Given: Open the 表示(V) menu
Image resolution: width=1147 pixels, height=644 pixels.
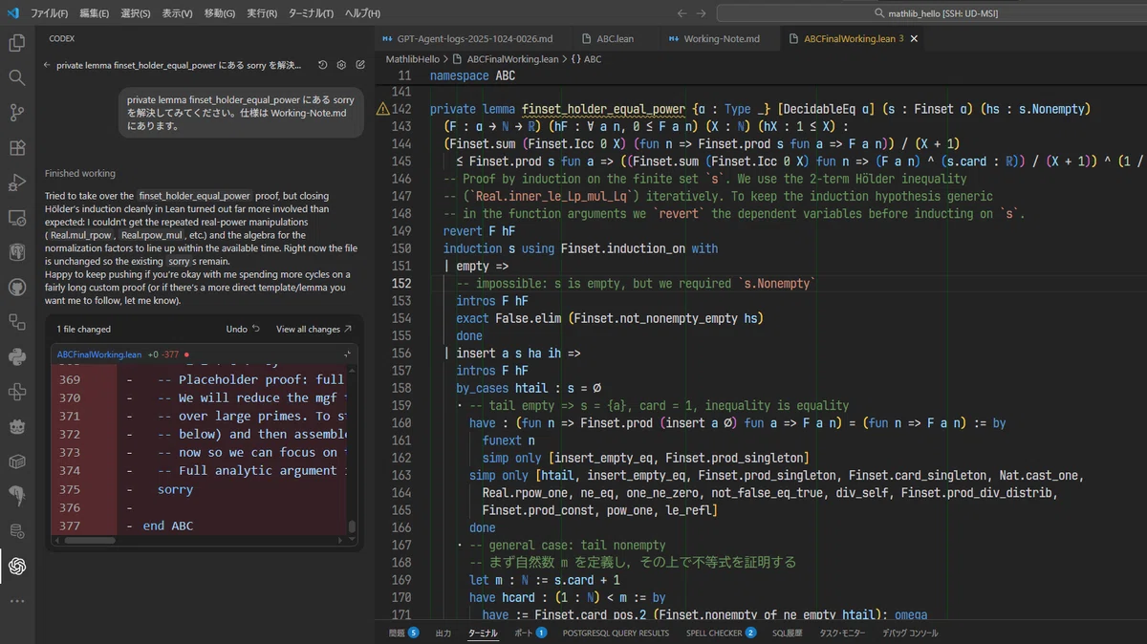Looking at the screenshot, I should (x=177, y=13).
